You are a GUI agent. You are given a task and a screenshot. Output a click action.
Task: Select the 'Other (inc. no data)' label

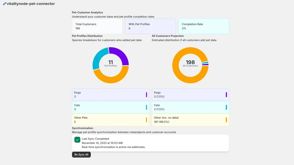[166, 118]
